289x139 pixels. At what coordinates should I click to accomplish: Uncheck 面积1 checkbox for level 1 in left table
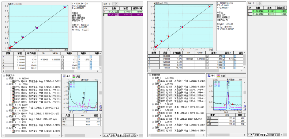click(62, 56)
